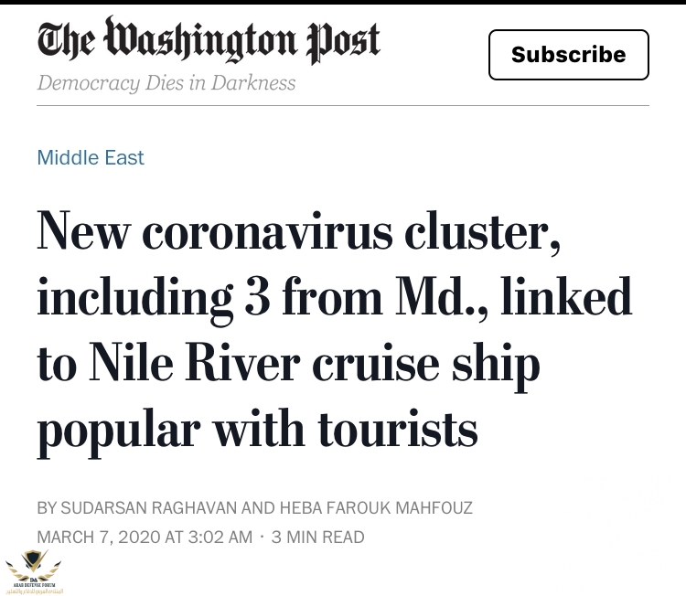Click the word Washington in the masthead
The height and width of the screenshot is (596, 686).
point(200,39)
